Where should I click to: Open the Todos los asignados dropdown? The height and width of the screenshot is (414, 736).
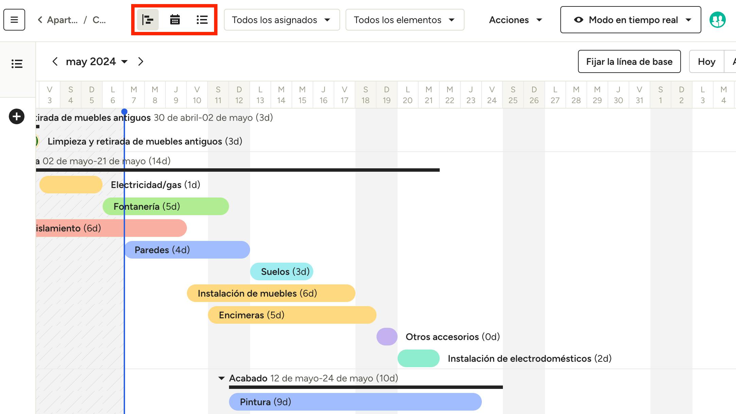pos(282,20)
